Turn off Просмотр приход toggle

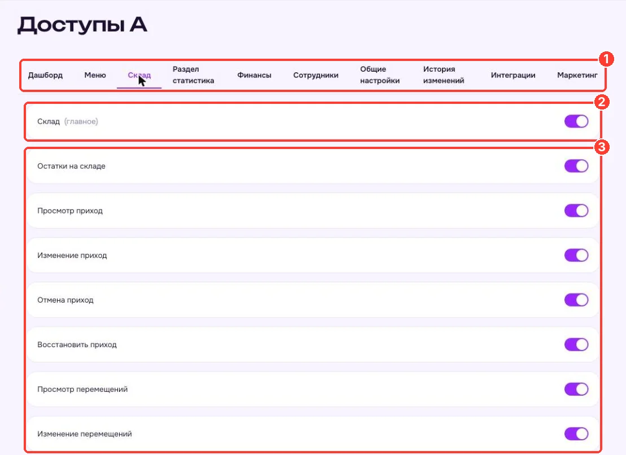pos(576,211)
